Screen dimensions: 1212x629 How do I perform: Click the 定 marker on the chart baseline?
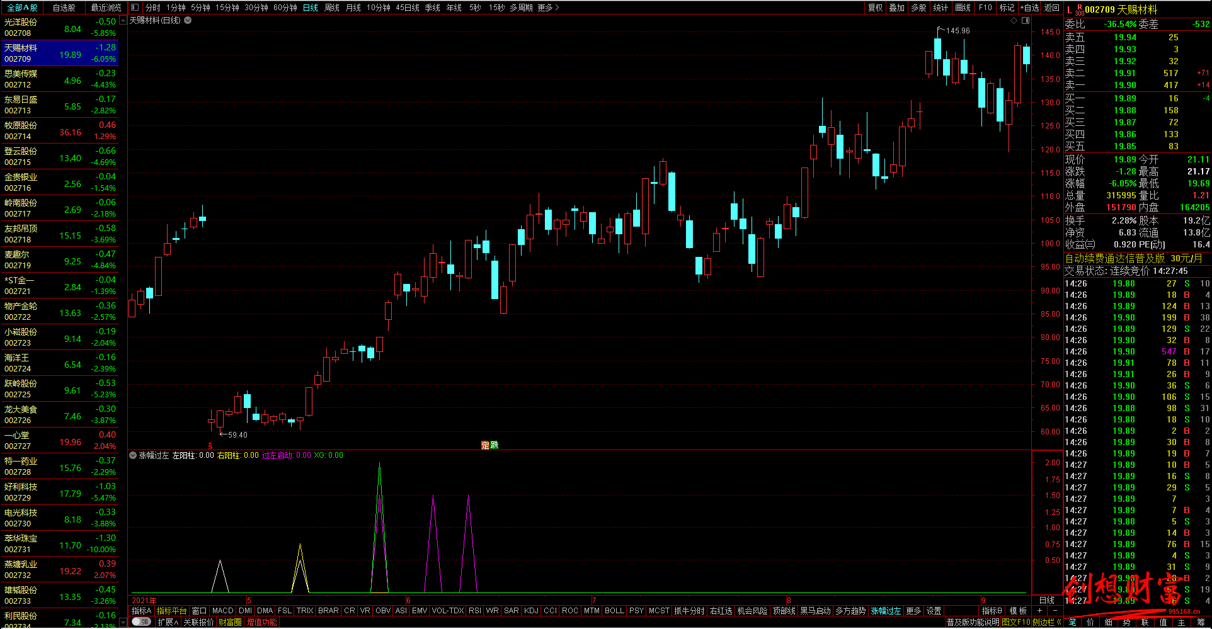(x=485, y=445)
